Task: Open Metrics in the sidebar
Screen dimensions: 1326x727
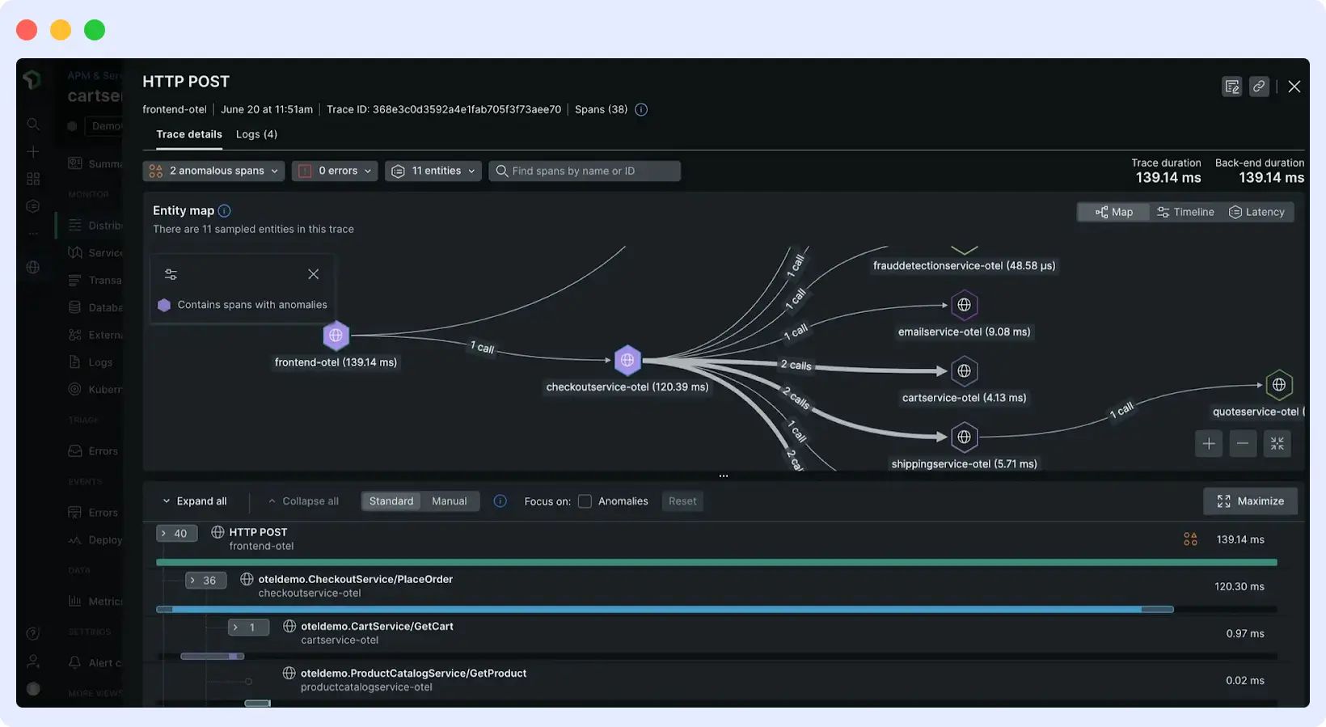Action: coord(95,602)
